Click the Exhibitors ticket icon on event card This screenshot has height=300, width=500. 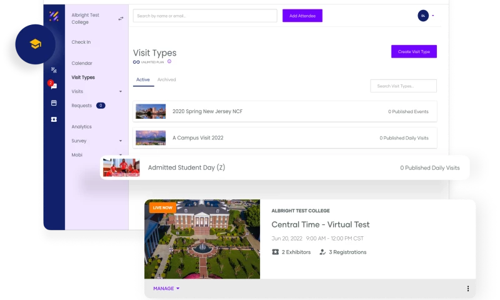pyautogui.click(x=275, y=252)
